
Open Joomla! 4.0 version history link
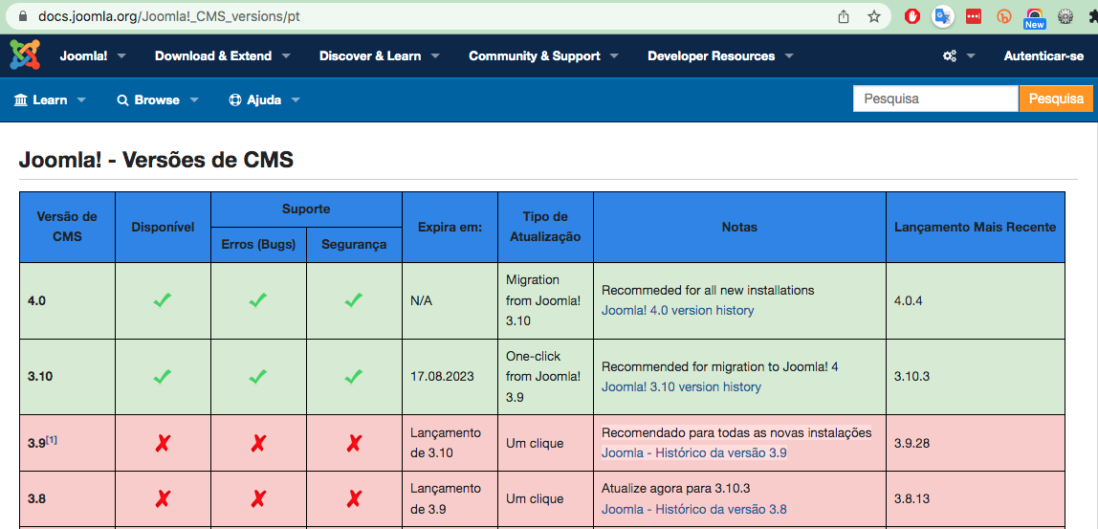click(678, 310)
